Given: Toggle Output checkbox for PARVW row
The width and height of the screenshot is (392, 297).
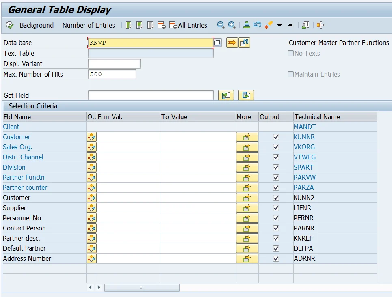Looking at the screenshot, I should click(x=276, y=177).
